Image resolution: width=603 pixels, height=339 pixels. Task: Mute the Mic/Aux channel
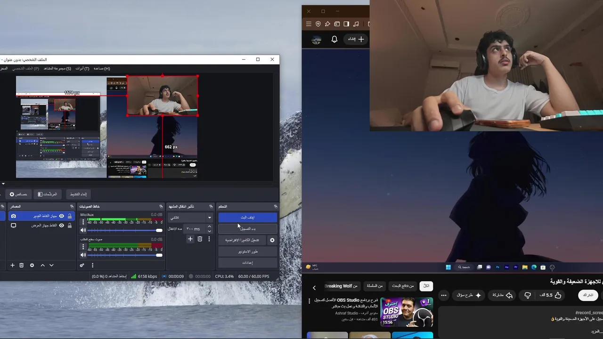click(x=83, y=230)
